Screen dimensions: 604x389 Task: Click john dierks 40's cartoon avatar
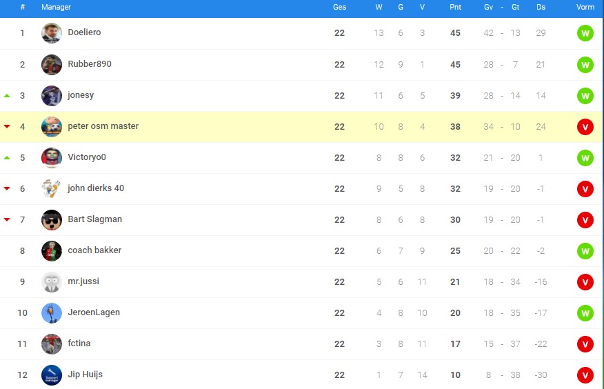coord(52,189)
